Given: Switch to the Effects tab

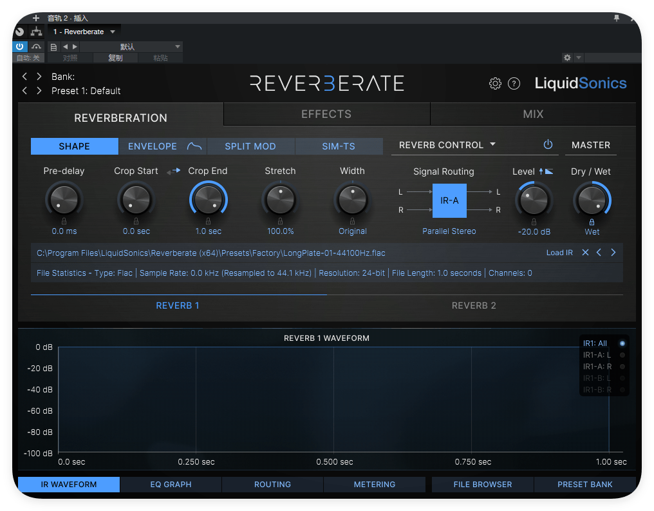Looking at the screenshot, I should coord(326,114).
